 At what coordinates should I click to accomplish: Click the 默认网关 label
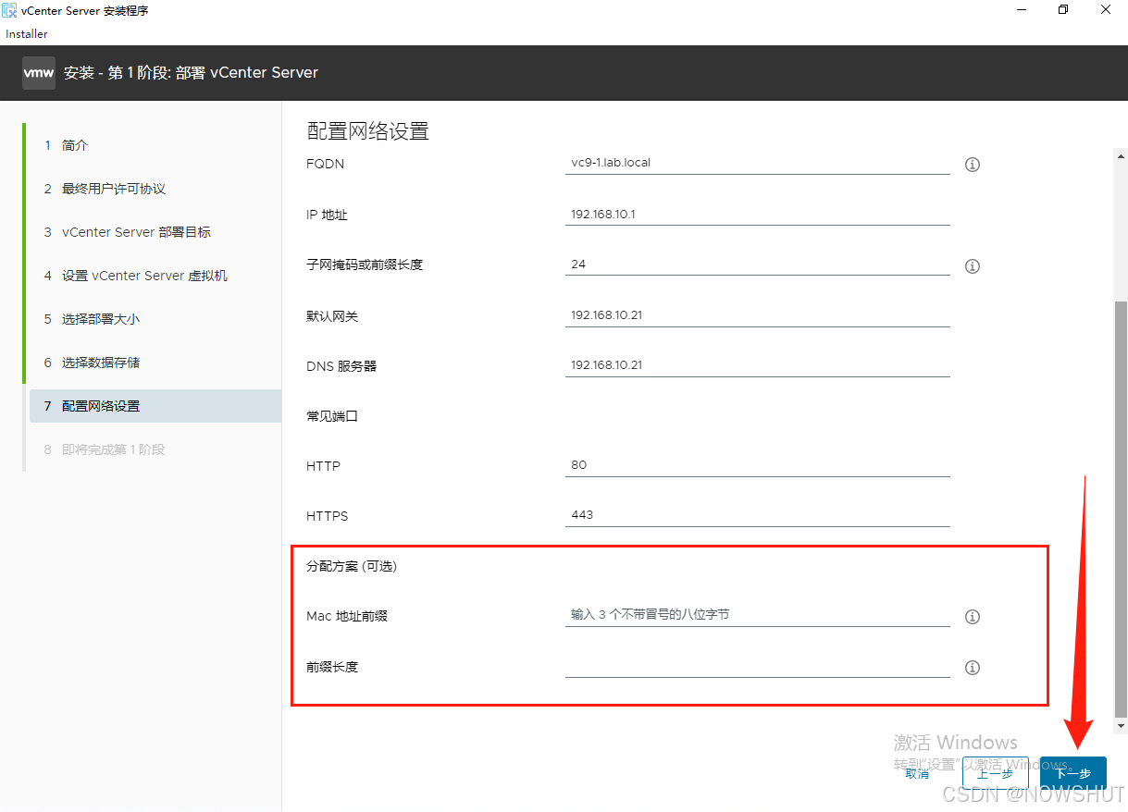point(332,316)
